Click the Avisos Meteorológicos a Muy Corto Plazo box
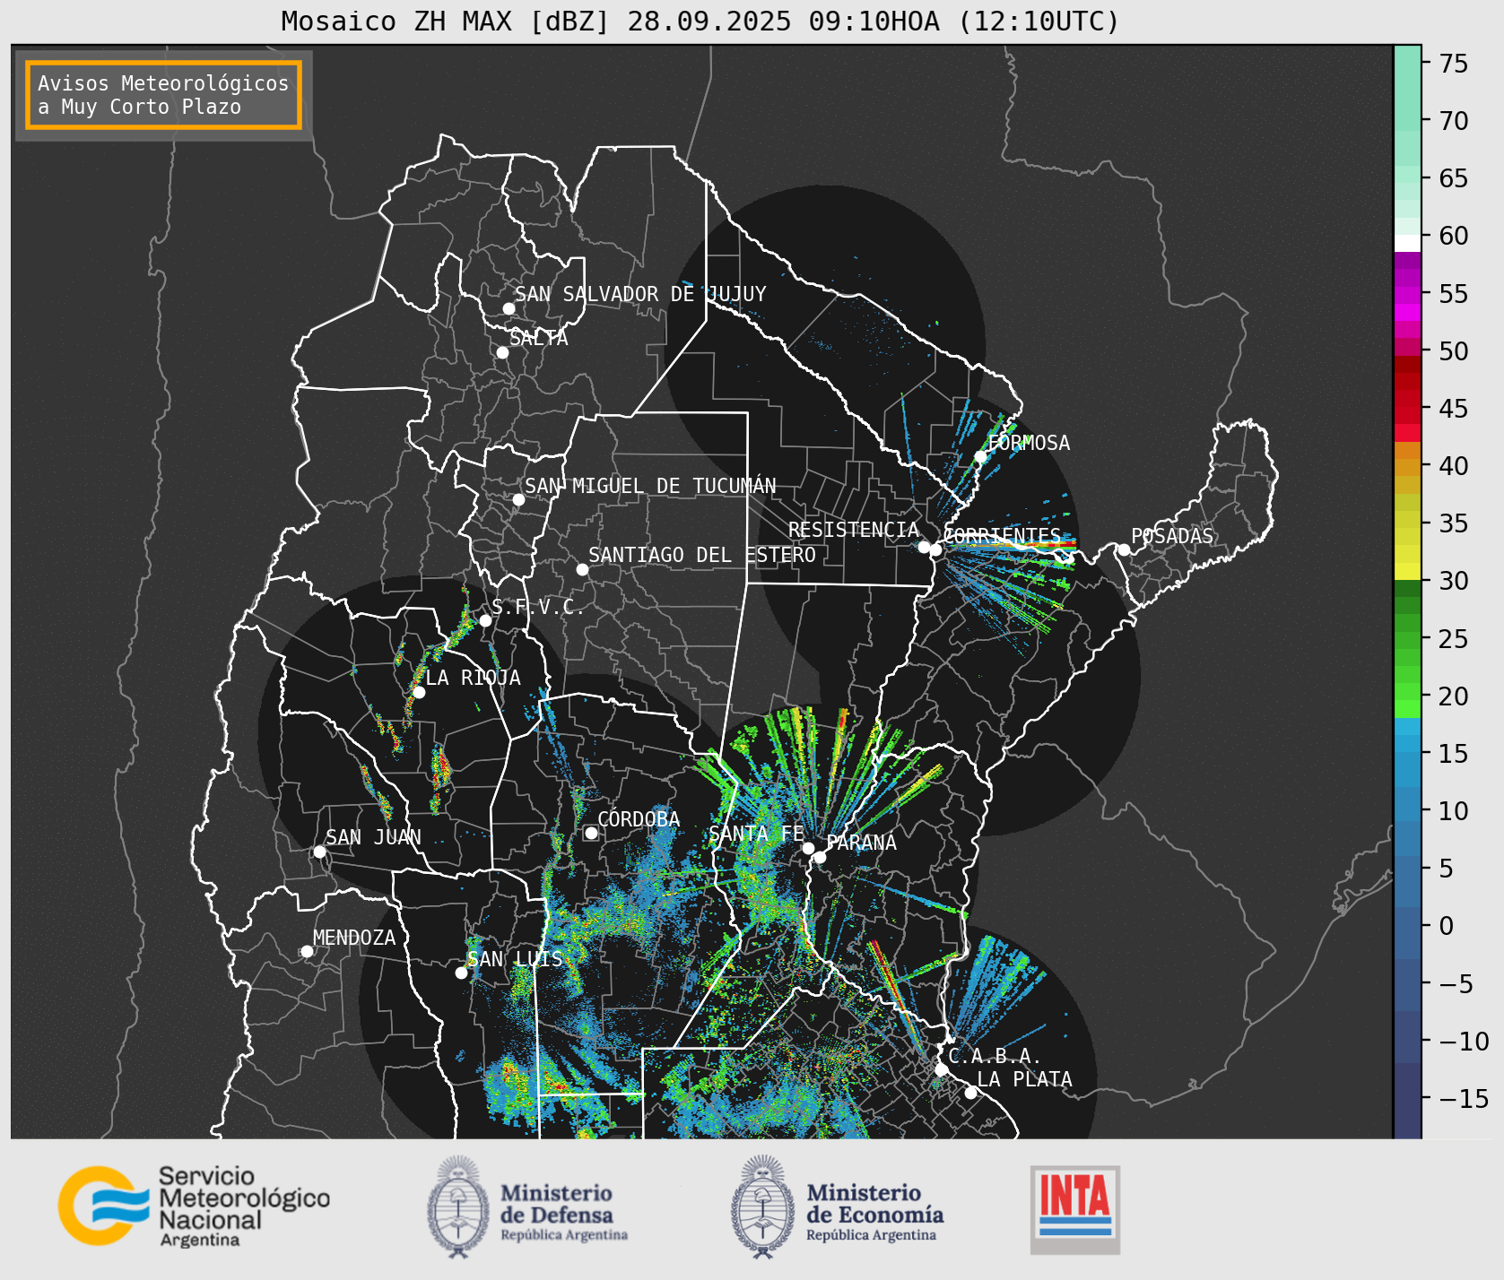The width and height of the screenshot is (1504, 1280). click(x=163, y=95)
